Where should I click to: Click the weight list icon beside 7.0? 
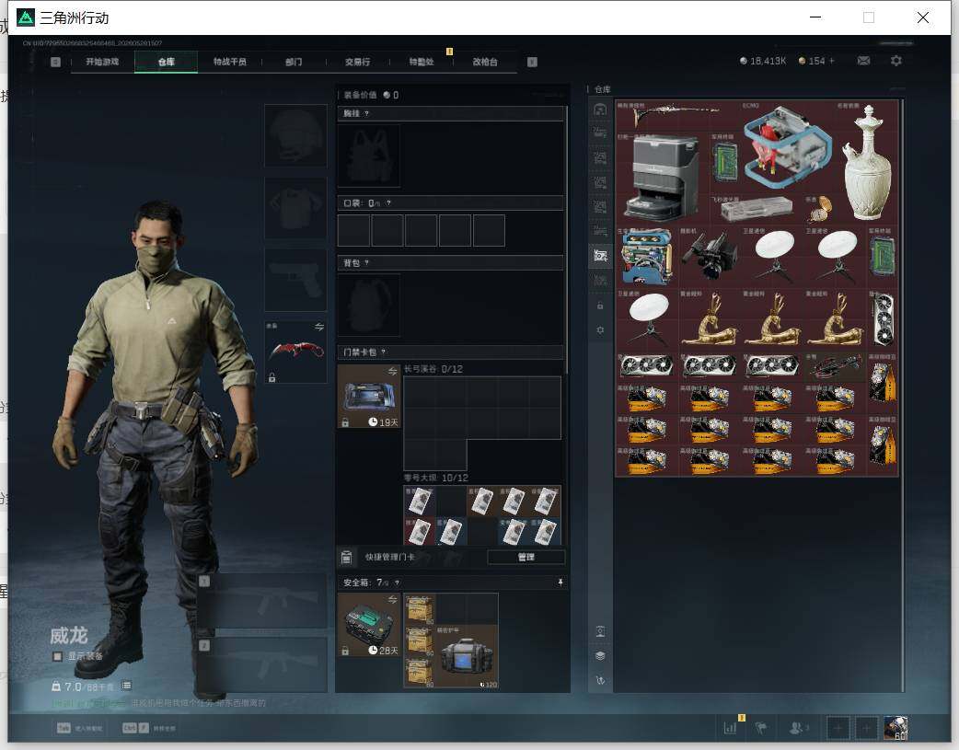point(126,686)
